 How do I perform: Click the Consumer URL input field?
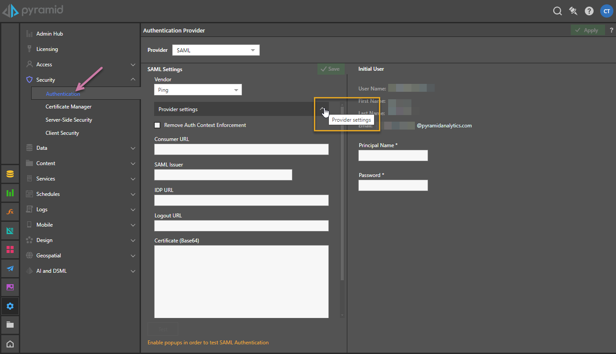(241, 149)
